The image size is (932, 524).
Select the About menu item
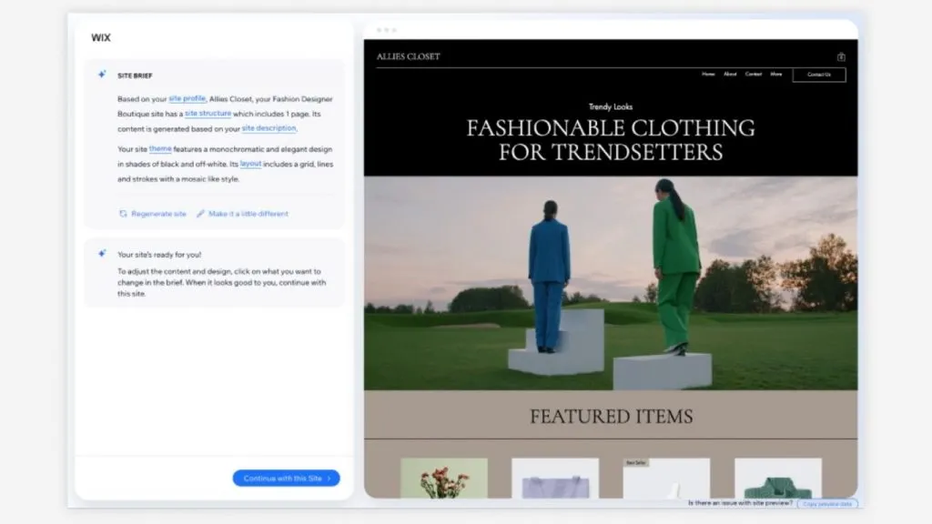point(730,75)
